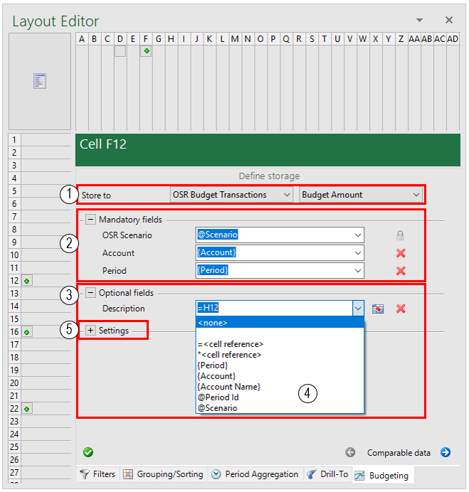Click the cell picker icon beside Description
Screen dimensions: 469x492
(378, 309)
